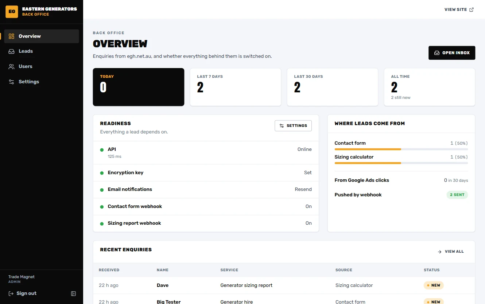The height and width of the screenshot is (304, 485).
Task: Open the View Site link
Action: coord(459,10)
